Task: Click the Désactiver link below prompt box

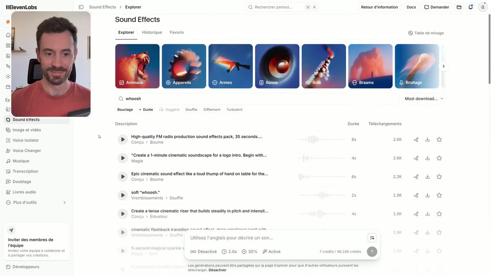Action: [217, 270]
